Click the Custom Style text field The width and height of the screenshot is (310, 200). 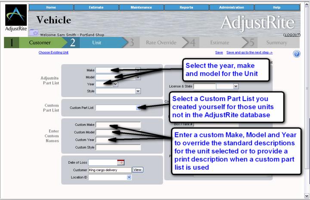coord(118,147)
